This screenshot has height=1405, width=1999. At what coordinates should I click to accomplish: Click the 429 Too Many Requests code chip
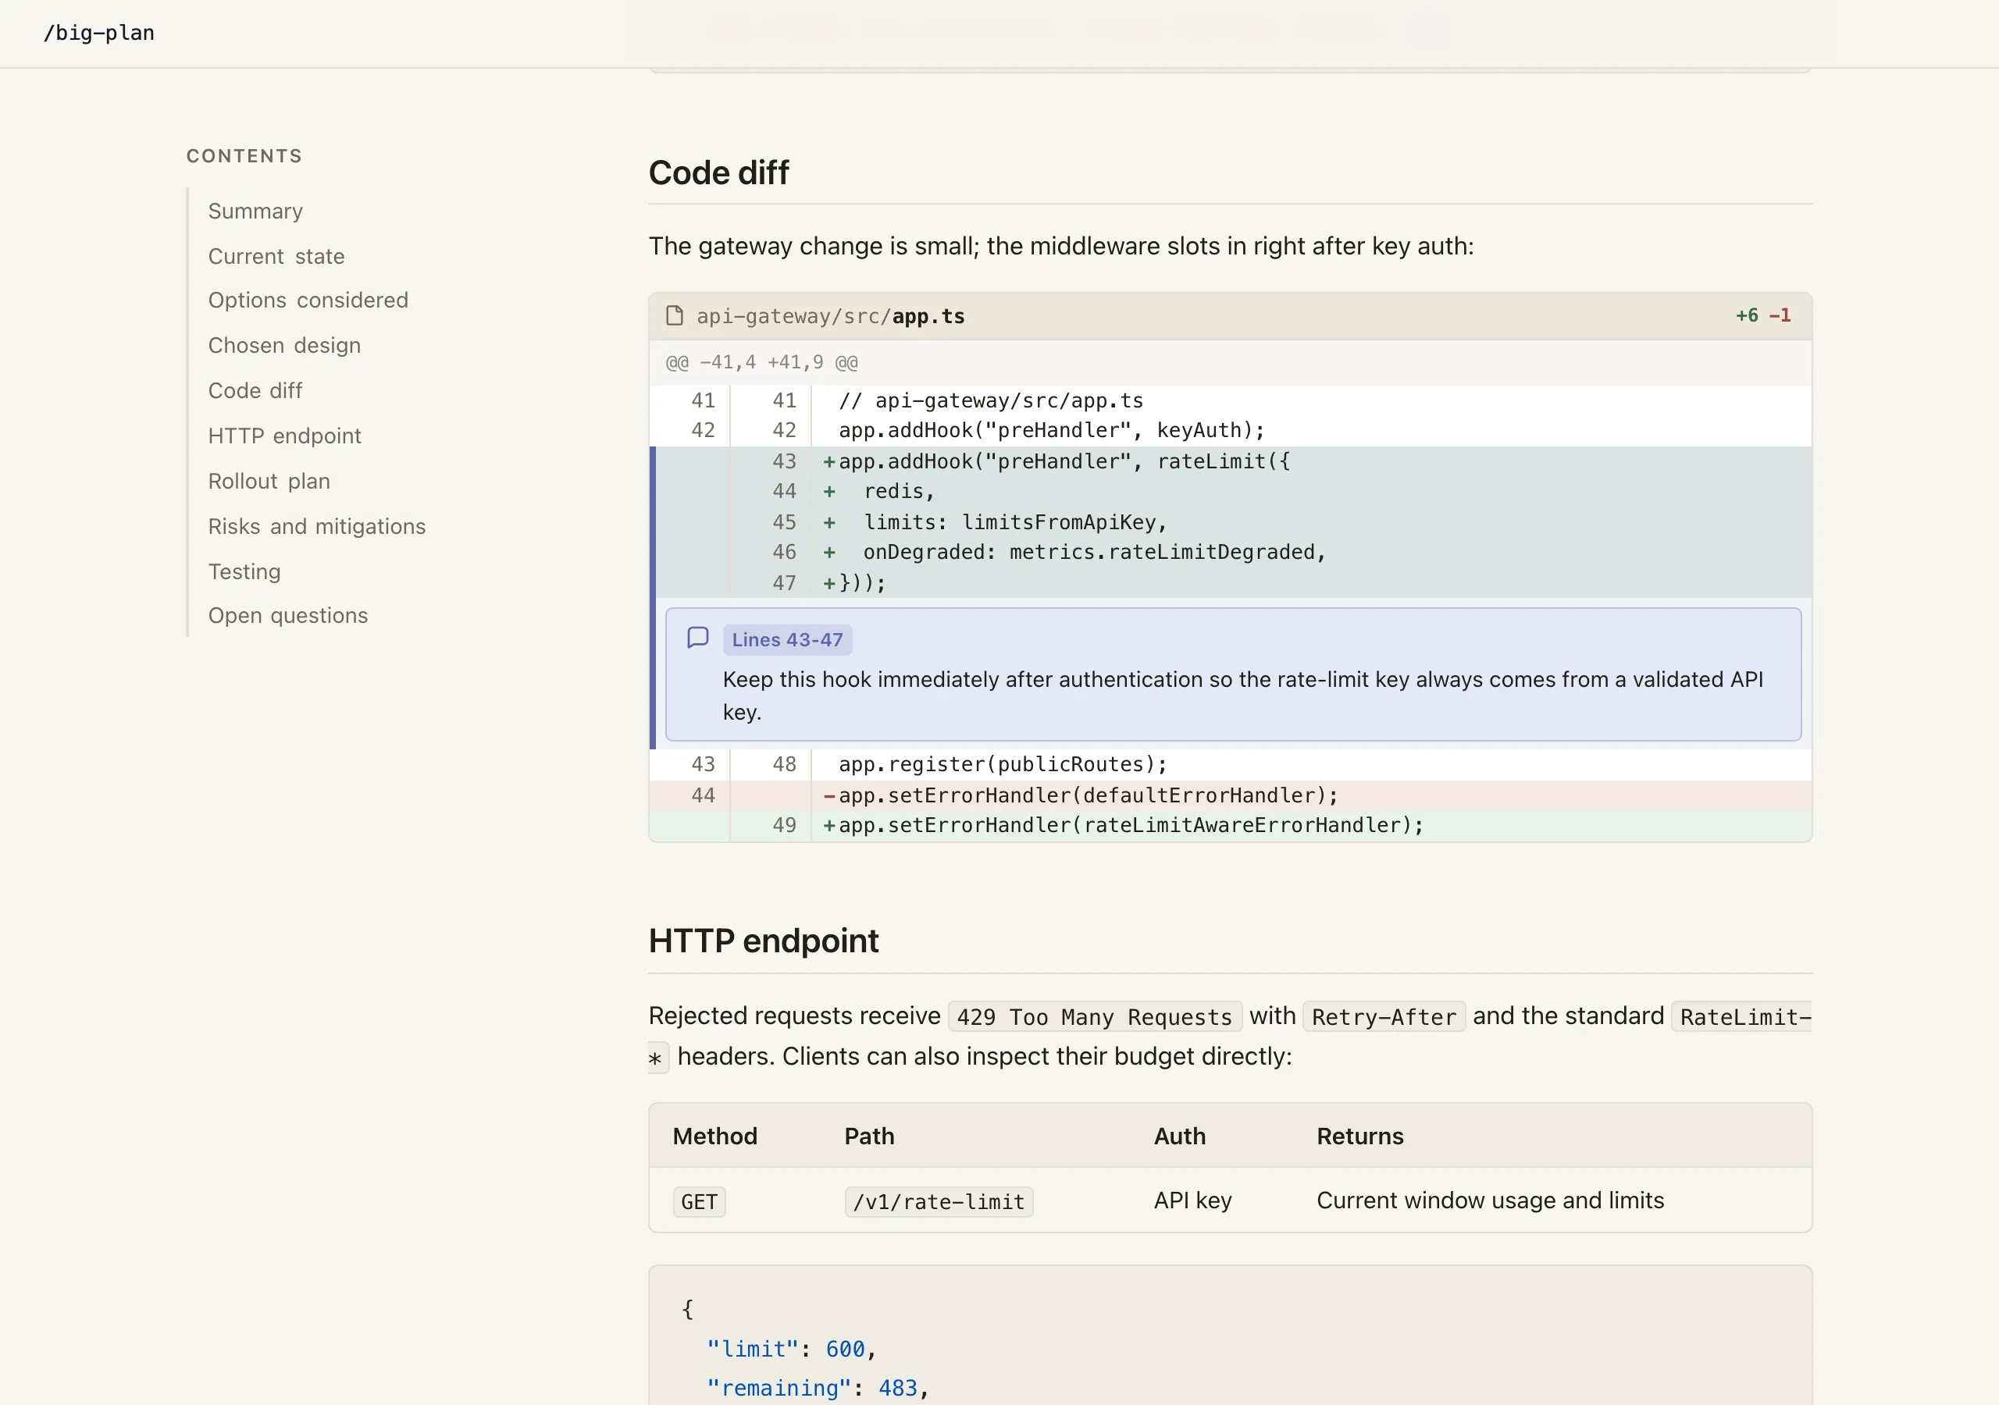[x=1095, y=1017]
